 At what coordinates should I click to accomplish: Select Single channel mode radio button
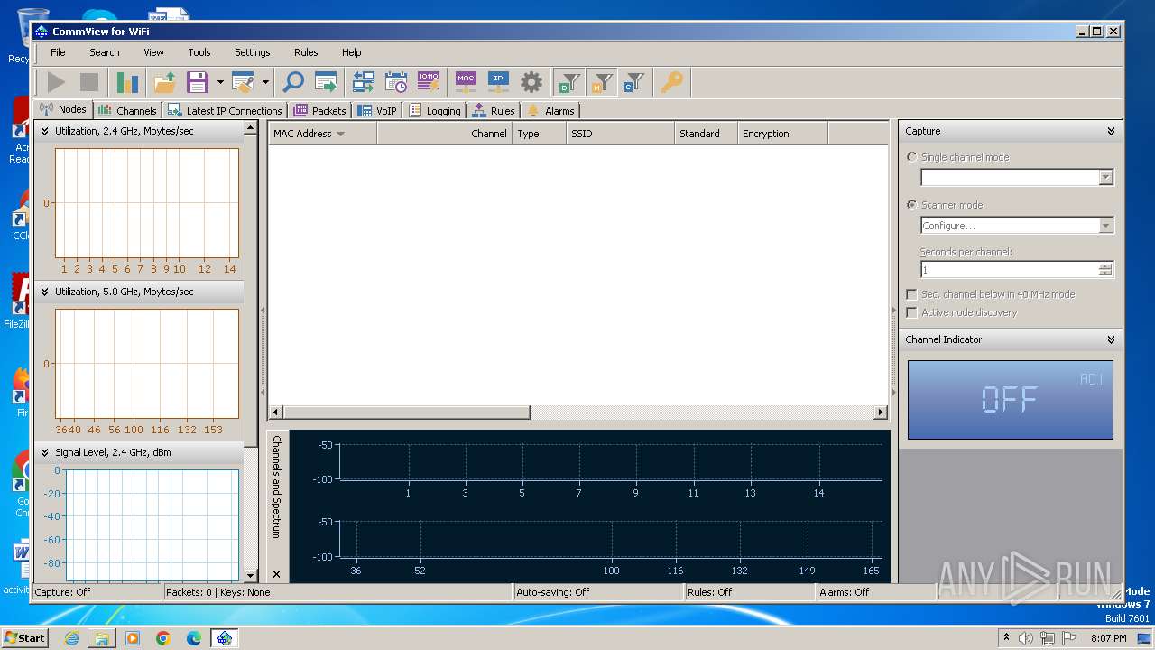coord(911,157)
